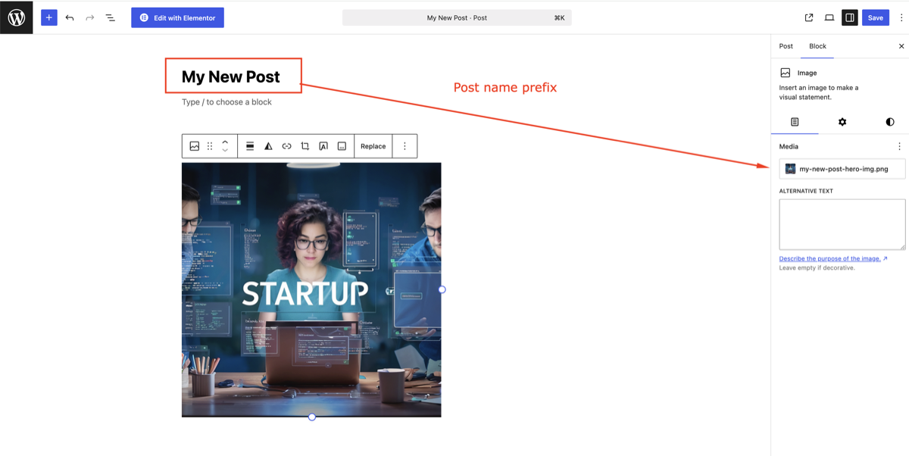Viewport: 909px width, 456px height.
Task: Click Edit with Elementor button
Action: [x=177, y=17]
